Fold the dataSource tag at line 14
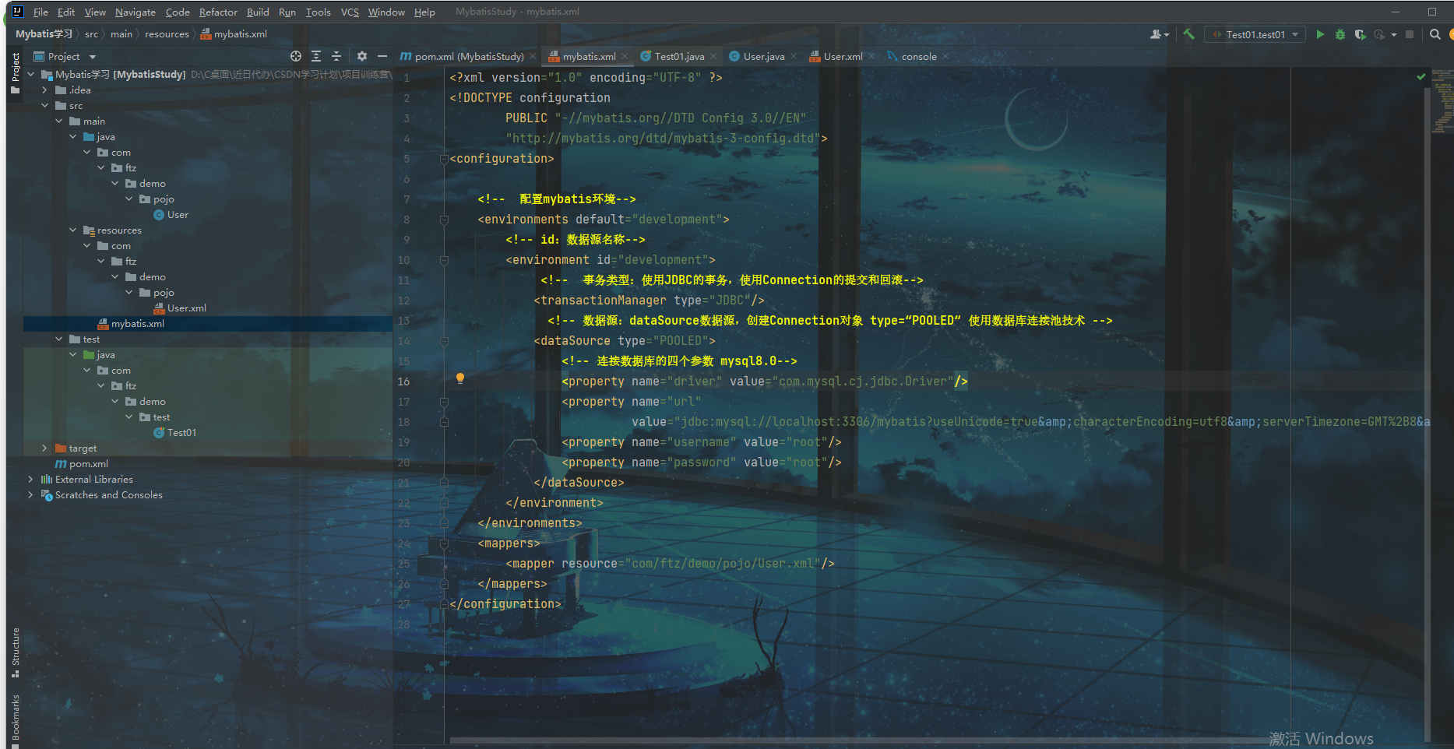This screenshot has width=1454, height=749. [x=444, y=341]
